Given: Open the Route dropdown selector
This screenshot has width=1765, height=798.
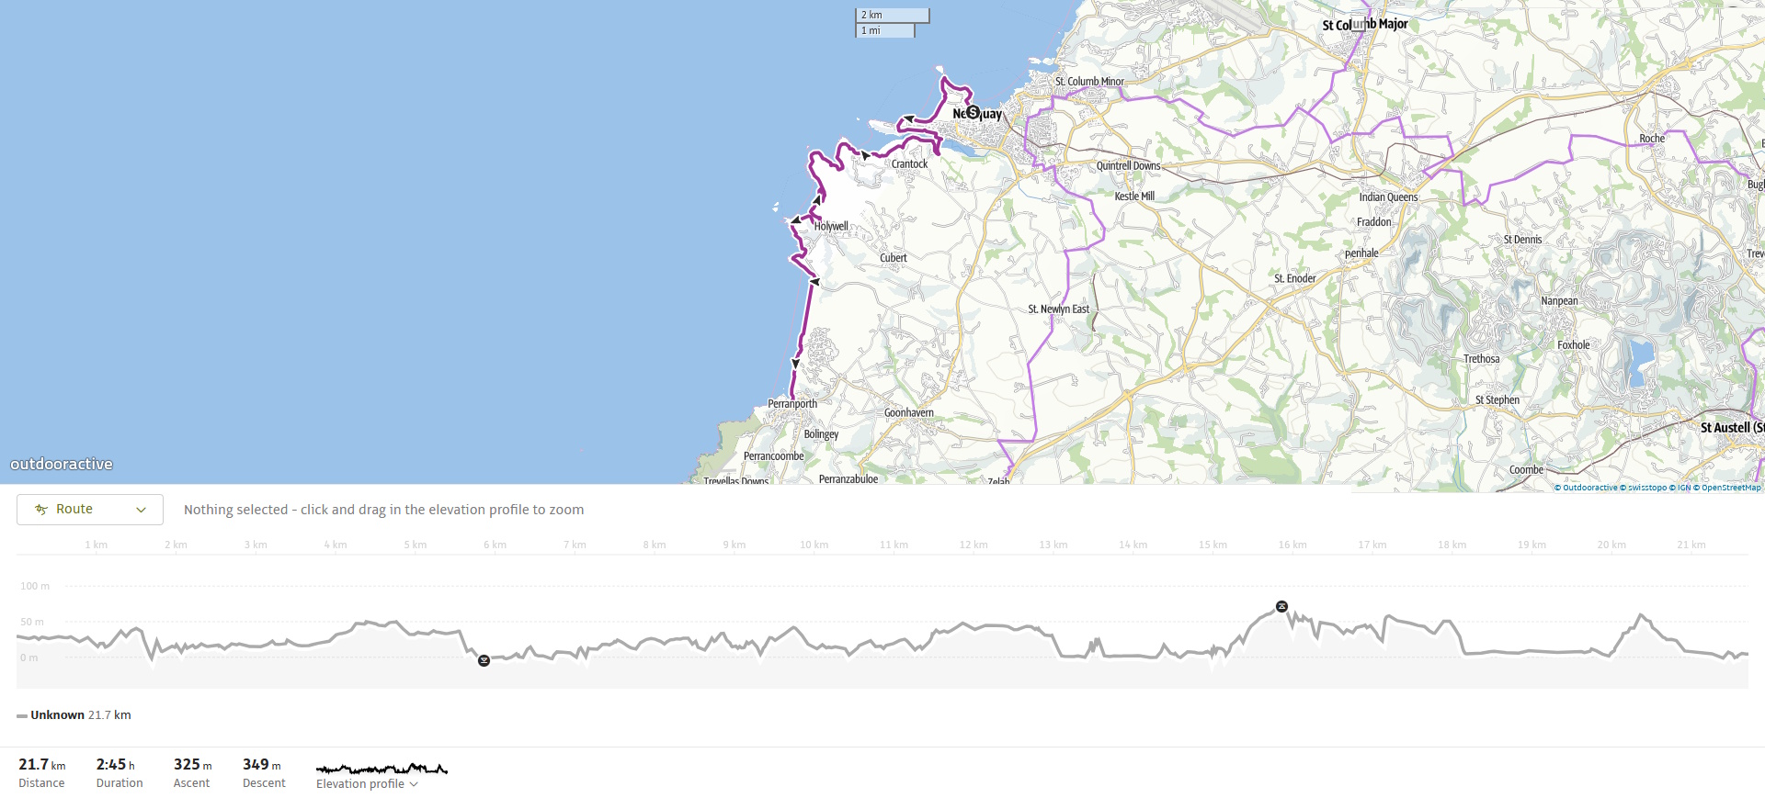Looking at the screenshot, I should pos(90,510).
